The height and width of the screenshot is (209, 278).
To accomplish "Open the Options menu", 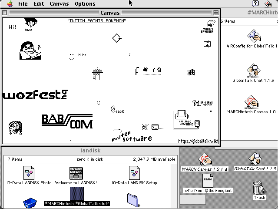I will click(x=85, y=3).
